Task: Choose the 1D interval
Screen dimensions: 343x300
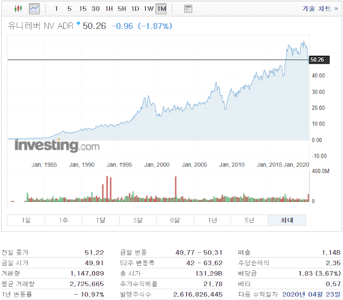Action: (135, 9)
